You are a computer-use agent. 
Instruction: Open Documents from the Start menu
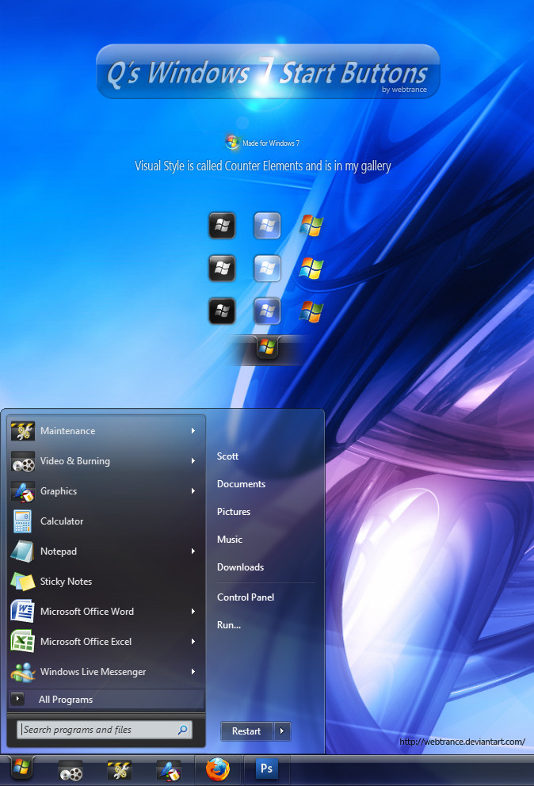point(241,484)
